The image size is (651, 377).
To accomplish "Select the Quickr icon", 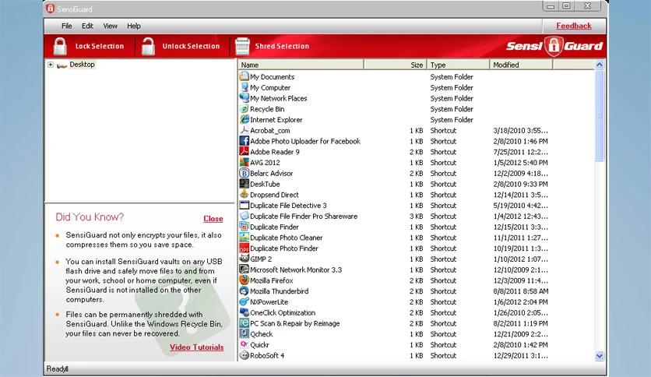I will (x=245, y=344).
